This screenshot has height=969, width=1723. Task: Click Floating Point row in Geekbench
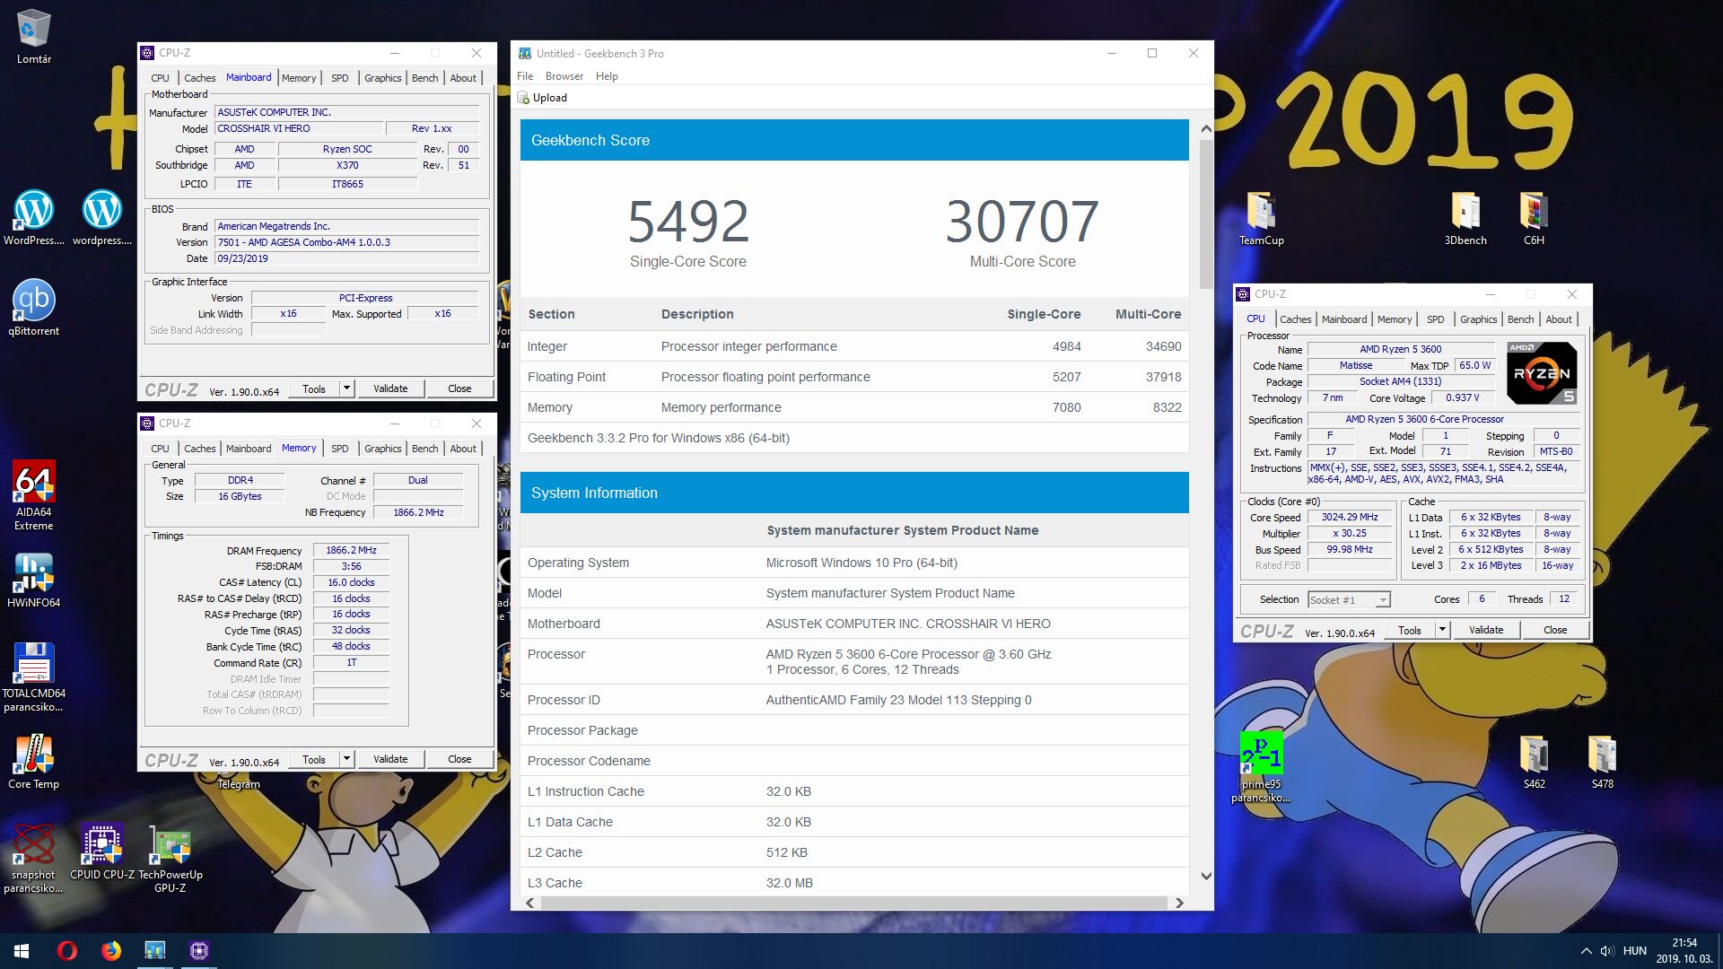pyautogui.click(x=854, y=377)
